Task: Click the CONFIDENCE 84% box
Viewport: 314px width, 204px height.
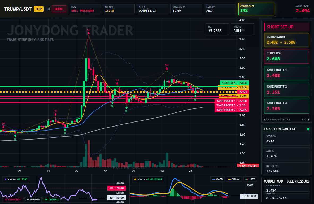Action: pyautogui.click(x=256, y=9)
